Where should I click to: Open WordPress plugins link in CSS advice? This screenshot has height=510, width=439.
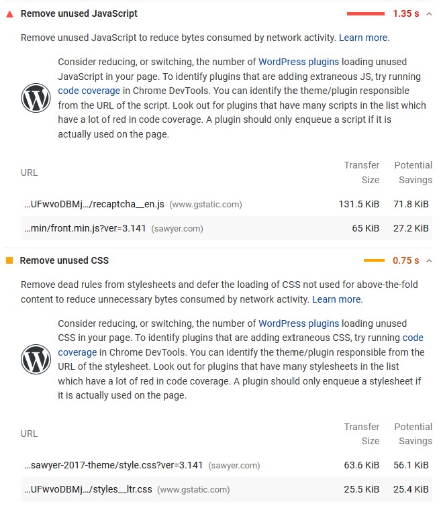coord(299,323)
